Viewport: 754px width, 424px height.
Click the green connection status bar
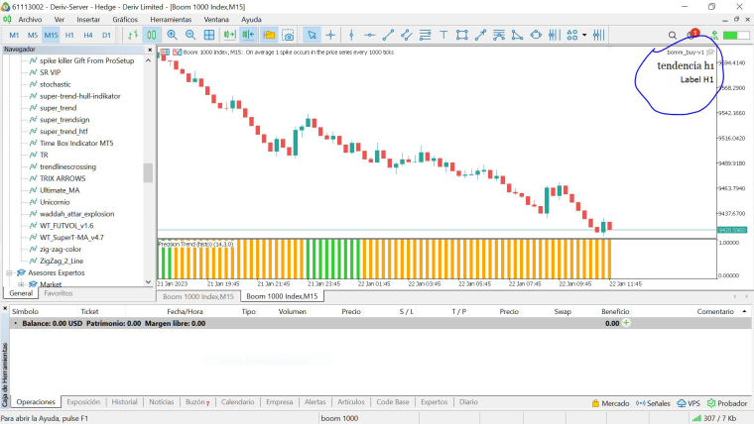coord(736,35)
